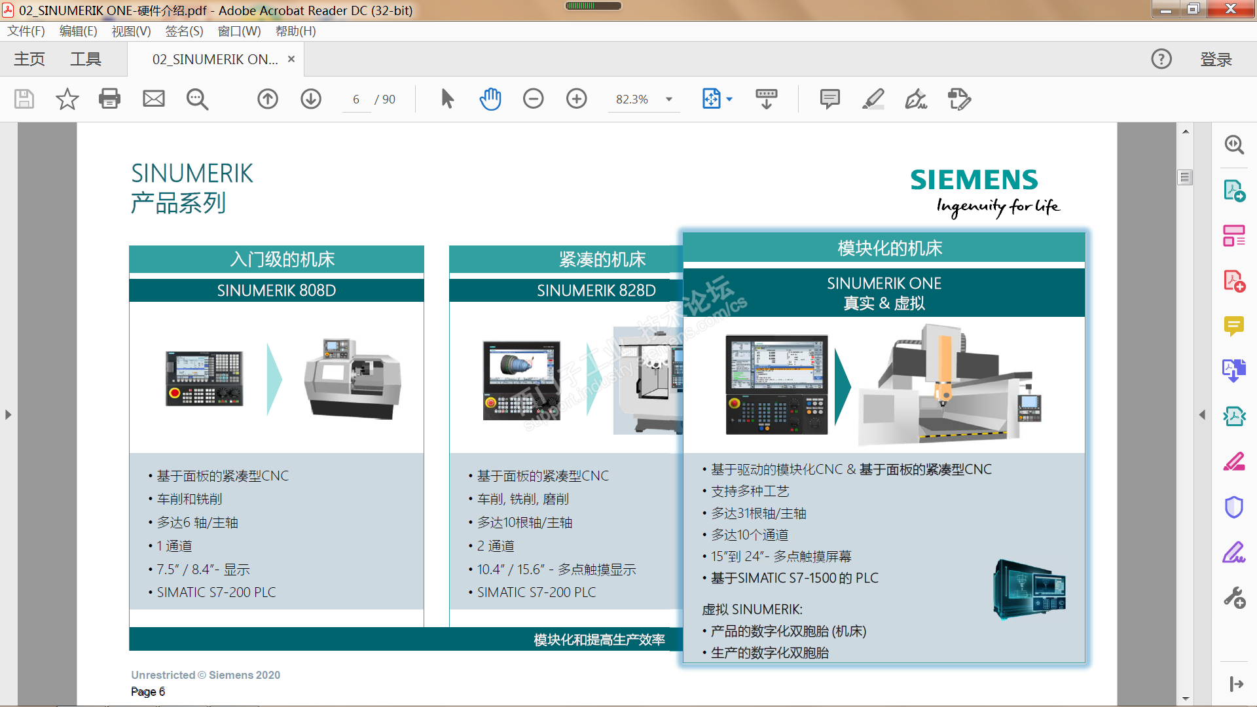Image resolution: width=1257 pixels, height=707 pixels.
Task: Open Protect shield tool in sidebar
Action: pyautogui.click(x=1234, y=507)
